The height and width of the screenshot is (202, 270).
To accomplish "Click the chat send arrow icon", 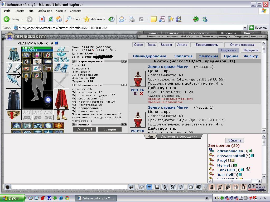I will 131,187.
